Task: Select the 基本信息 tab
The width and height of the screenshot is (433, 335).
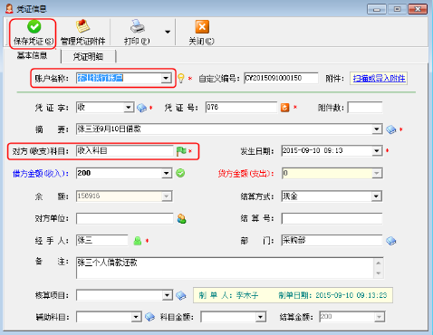Action: point(32,55)
